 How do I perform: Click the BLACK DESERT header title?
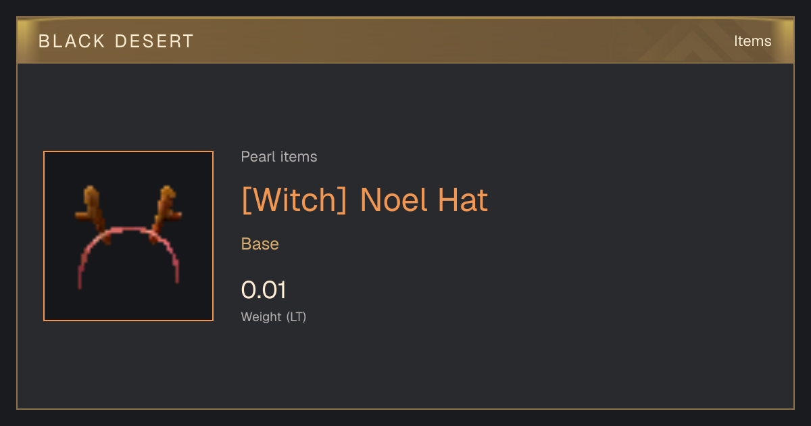pos(116,41)
